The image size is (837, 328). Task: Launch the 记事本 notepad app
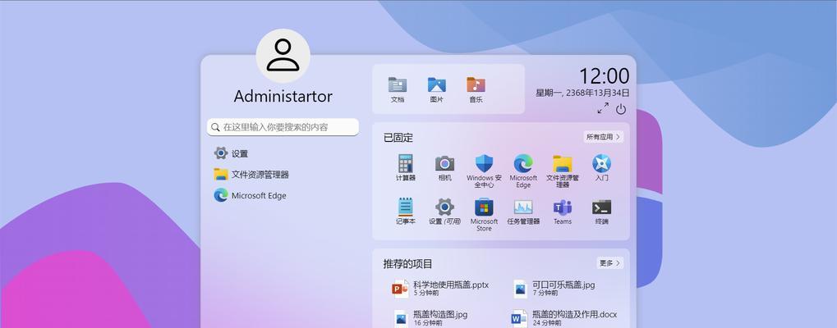pos(406,207)
